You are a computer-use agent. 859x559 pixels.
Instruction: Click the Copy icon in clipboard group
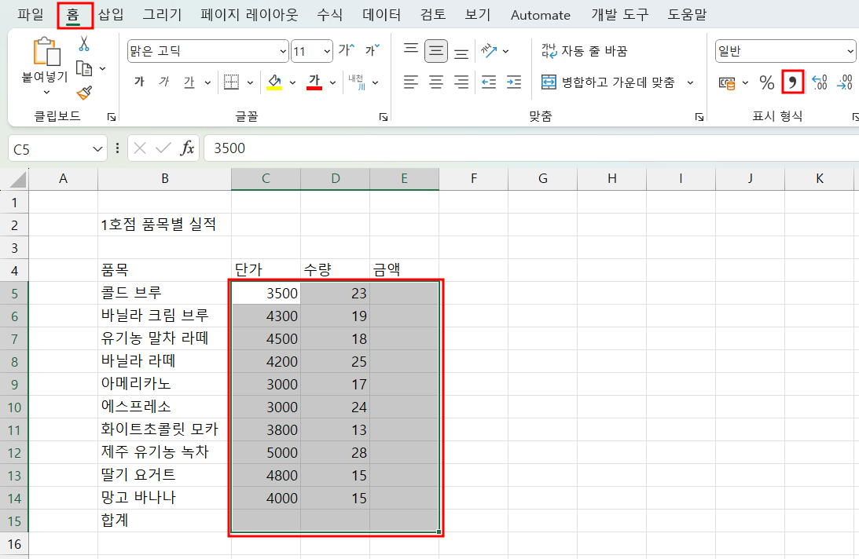coord(84,68)
